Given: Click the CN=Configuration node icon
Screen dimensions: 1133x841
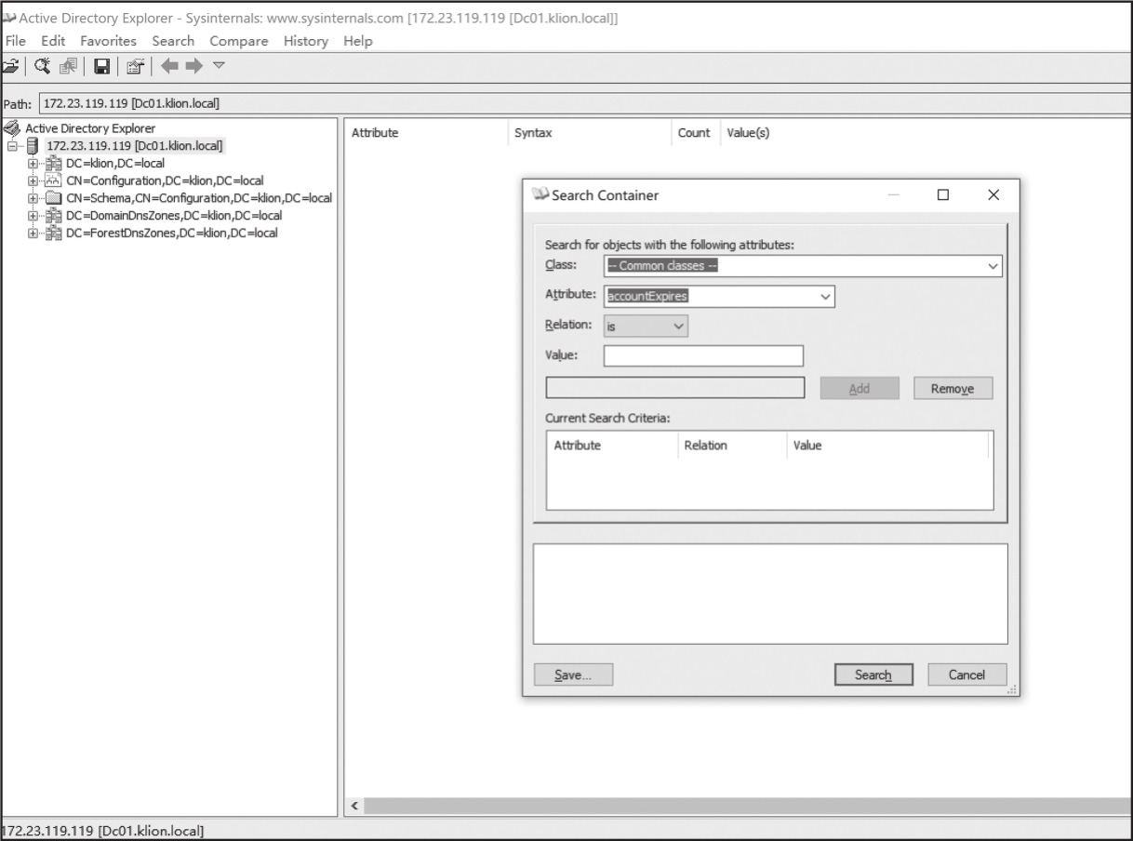Looking at the screenshot, I should tap(52, 180).
